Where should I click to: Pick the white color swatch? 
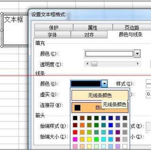click(x=125, y=147)
